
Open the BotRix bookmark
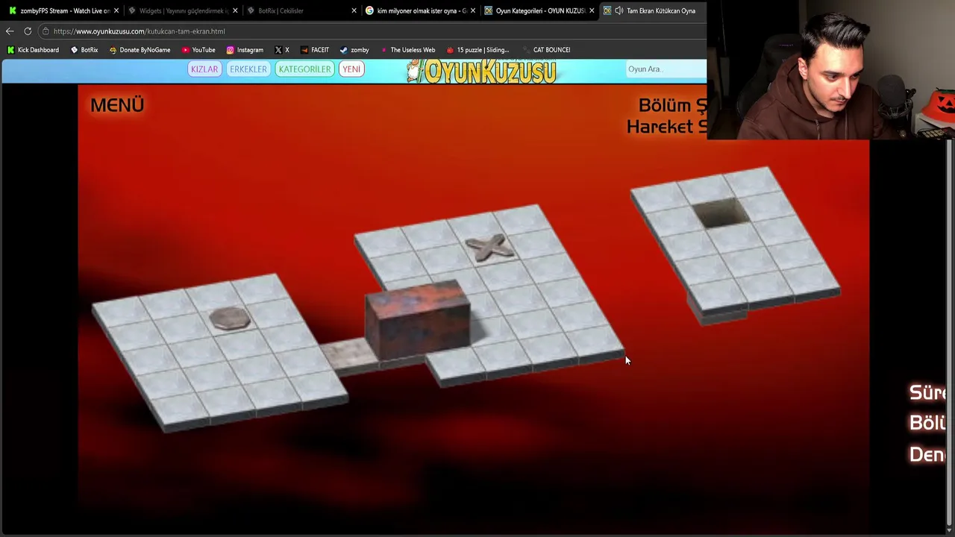tap(84, 50)
